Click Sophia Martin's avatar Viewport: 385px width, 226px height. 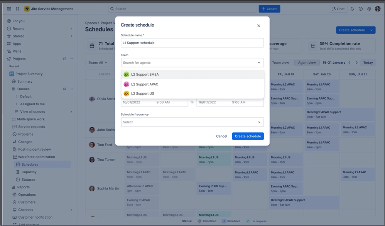pyautogui.click(x=92, y=189)
